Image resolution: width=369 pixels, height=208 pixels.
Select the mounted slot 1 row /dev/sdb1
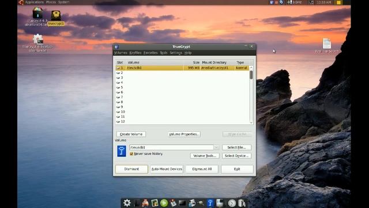182,68
